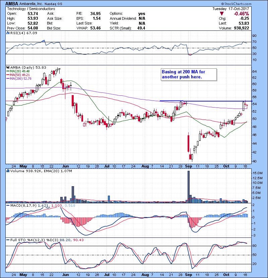Image resolution: width=268 pixels, height=278 pixels.
Task: Click the red down-arrow change indicator
Action: pyautogui.click(x=221, y=14)
